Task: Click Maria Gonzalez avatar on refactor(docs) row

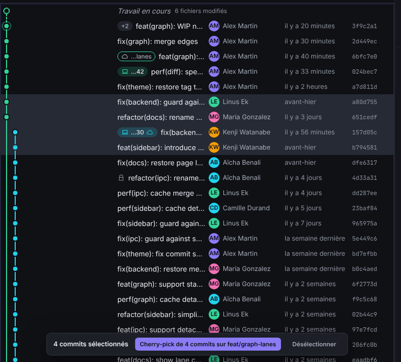Action: [214, 117]
